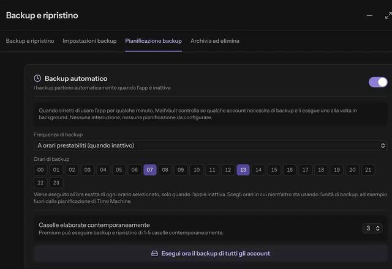Enable backup hour 01
This screenshot has width=392, height=269.
tap(56, 170)
